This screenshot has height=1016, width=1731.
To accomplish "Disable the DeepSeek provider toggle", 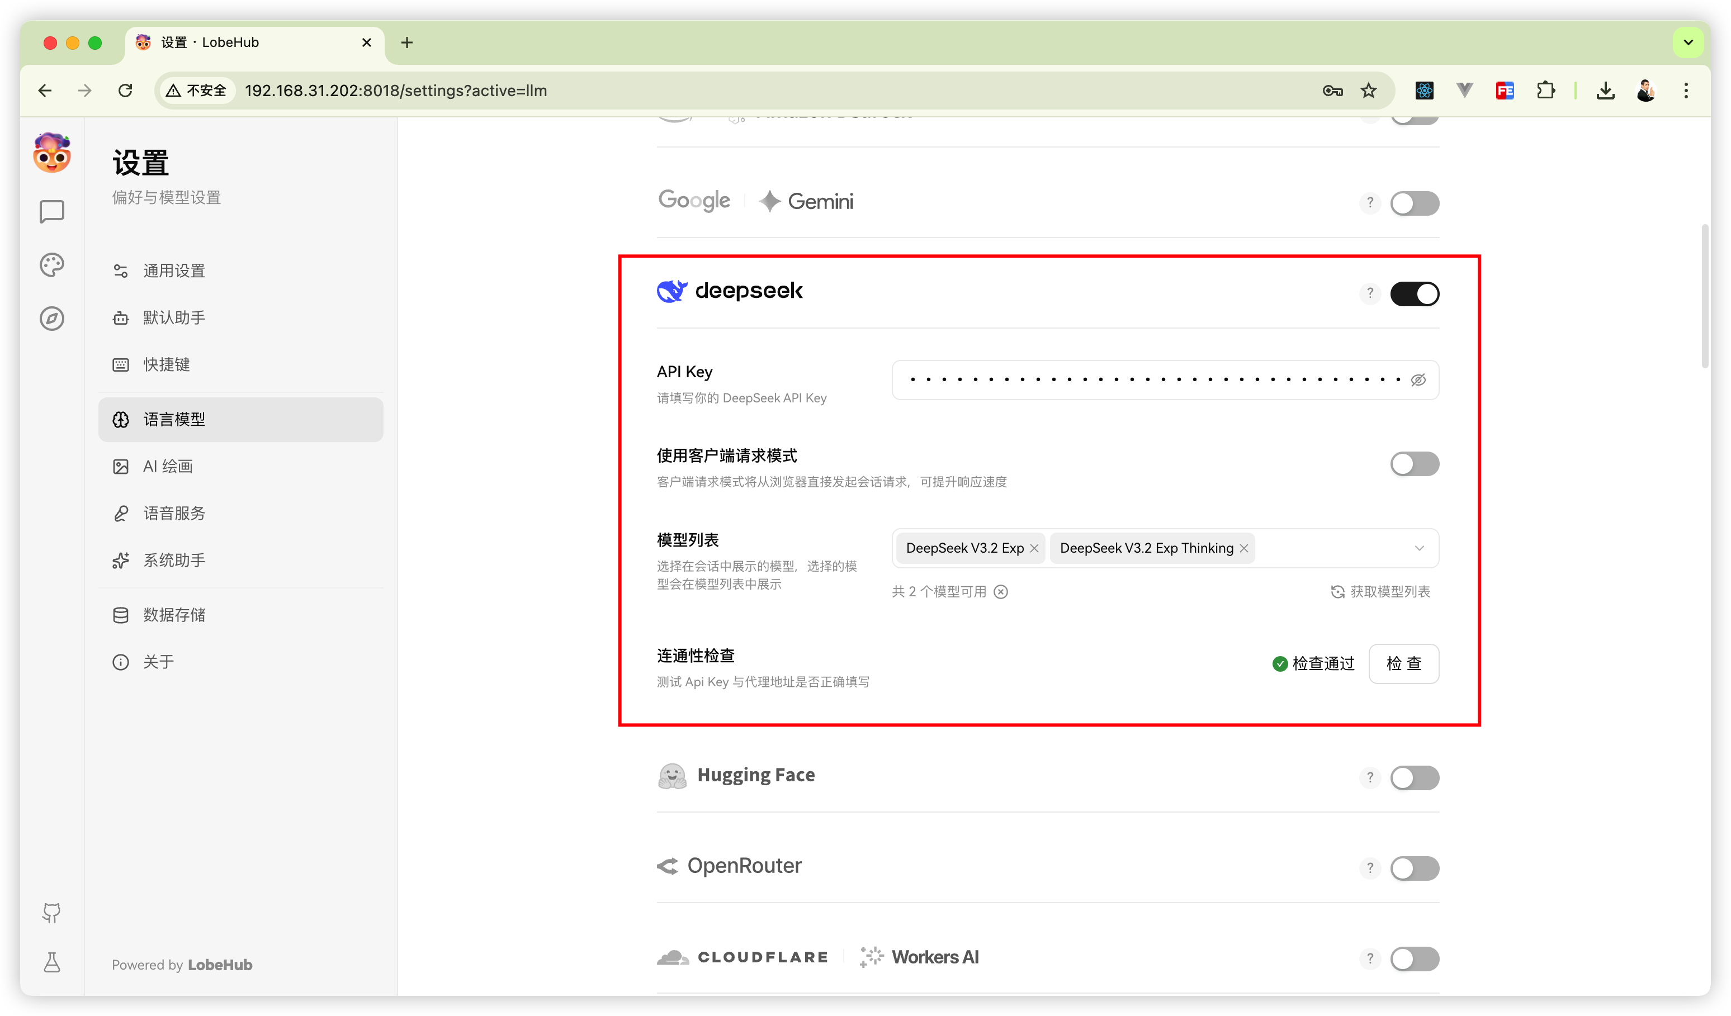I will pyautogui.click(x=1415, y=294).
